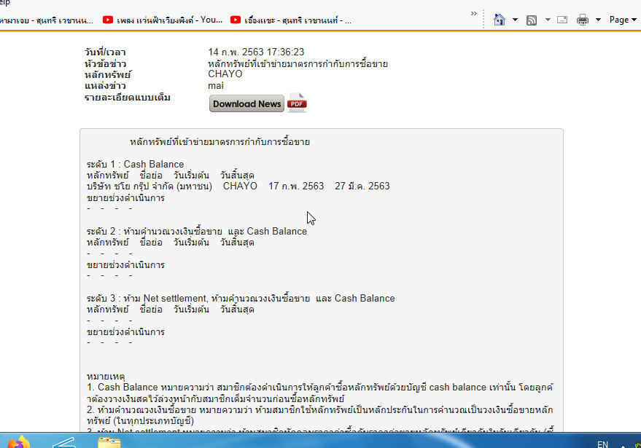Viewport: 641px width, 448px height.
Task: Click the Read mail envelope icon
Action: click(562, 20)
